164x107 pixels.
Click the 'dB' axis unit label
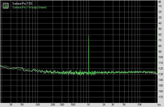[x=160, y=2]
